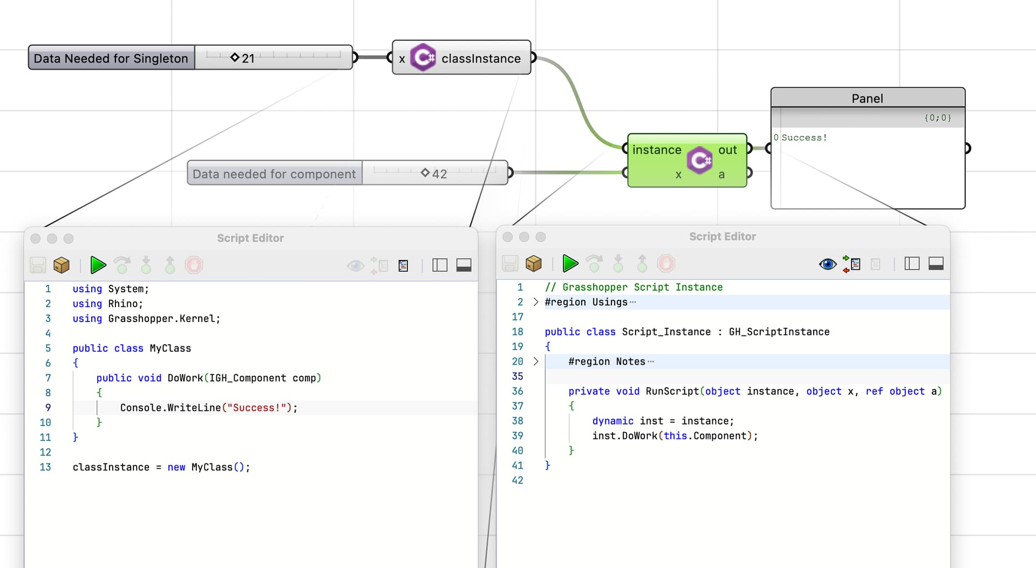This screenshot has height=568, width=1036.
Task: Toggle the bottom panel in the MyClass editor
Action: tap(464, 265)
